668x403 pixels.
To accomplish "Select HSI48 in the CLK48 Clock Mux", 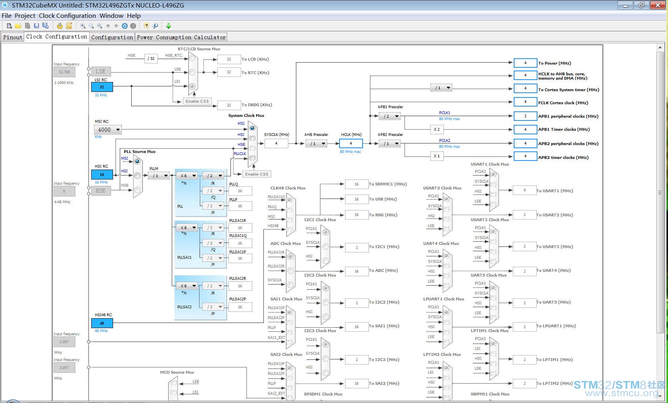I will coord(290,229).
